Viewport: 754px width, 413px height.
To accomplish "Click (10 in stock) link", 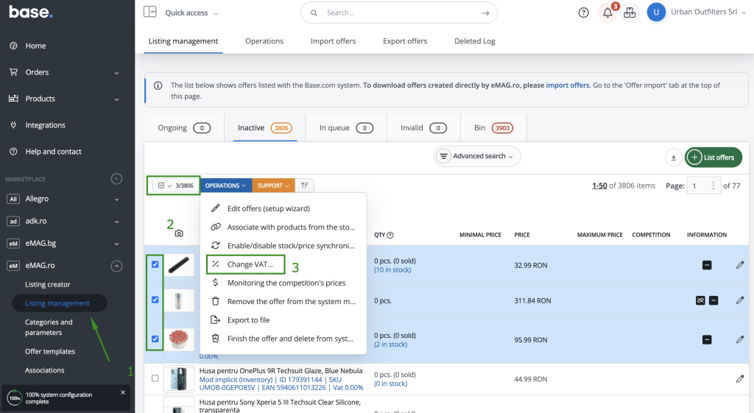I will point(392,269).
